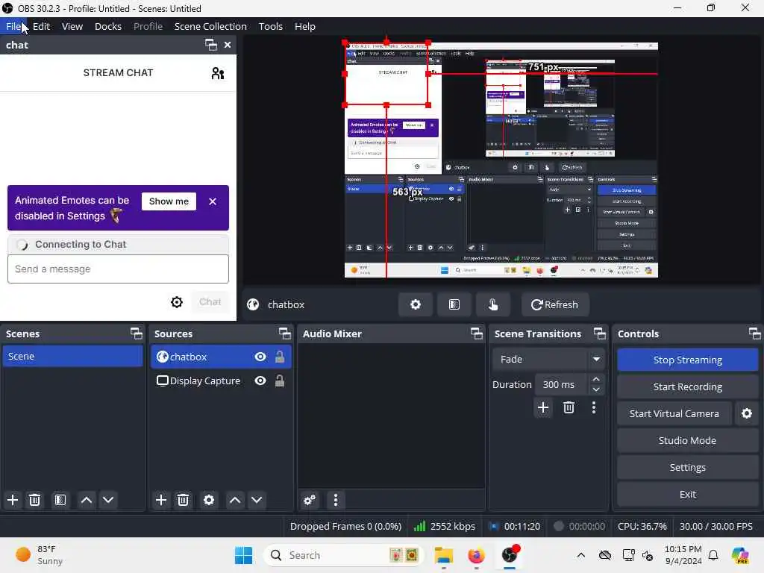Toggle visibility of Display Capture source
Viewport: 764px width, 573px height.
point(260,381)
